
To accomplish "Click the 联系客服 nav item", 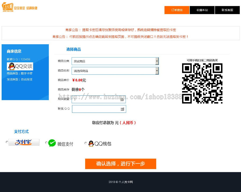I will click(227, 10).
